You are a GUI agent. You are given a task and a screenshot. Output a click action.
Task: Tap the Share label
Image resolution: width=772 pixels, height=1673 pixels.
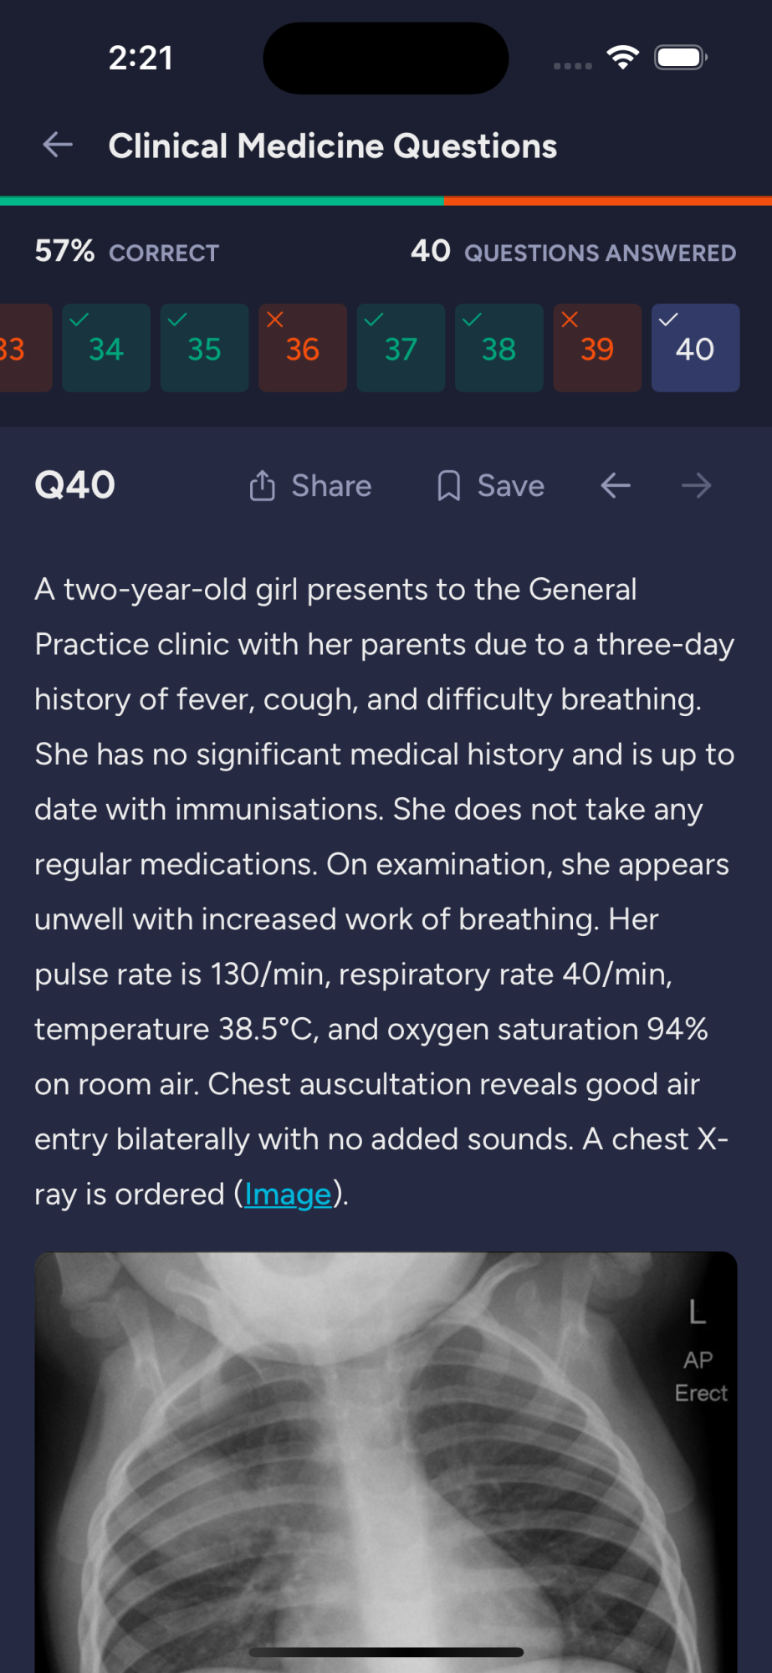(x=331, y=485)
